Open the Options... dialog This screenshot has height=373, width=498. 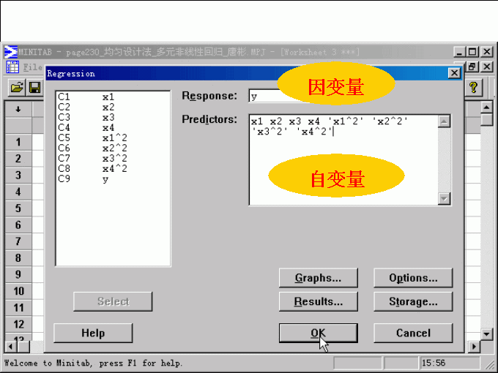[413, 278]
